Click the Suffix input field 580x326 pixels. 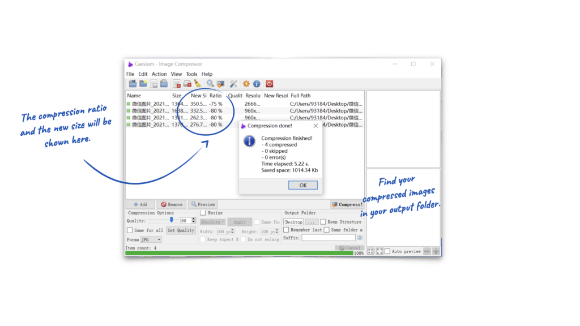click(329, 238)
